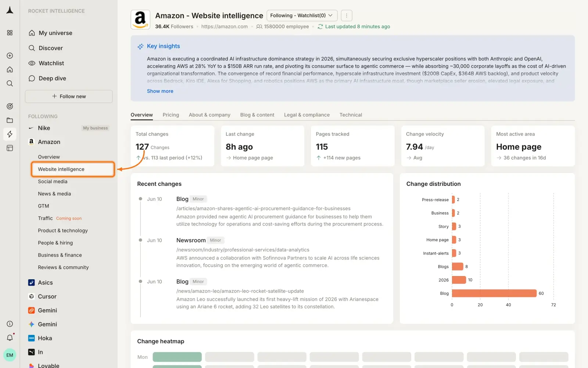Expand Asics in the Following list

pyautogui.click(x=45, y=283)
